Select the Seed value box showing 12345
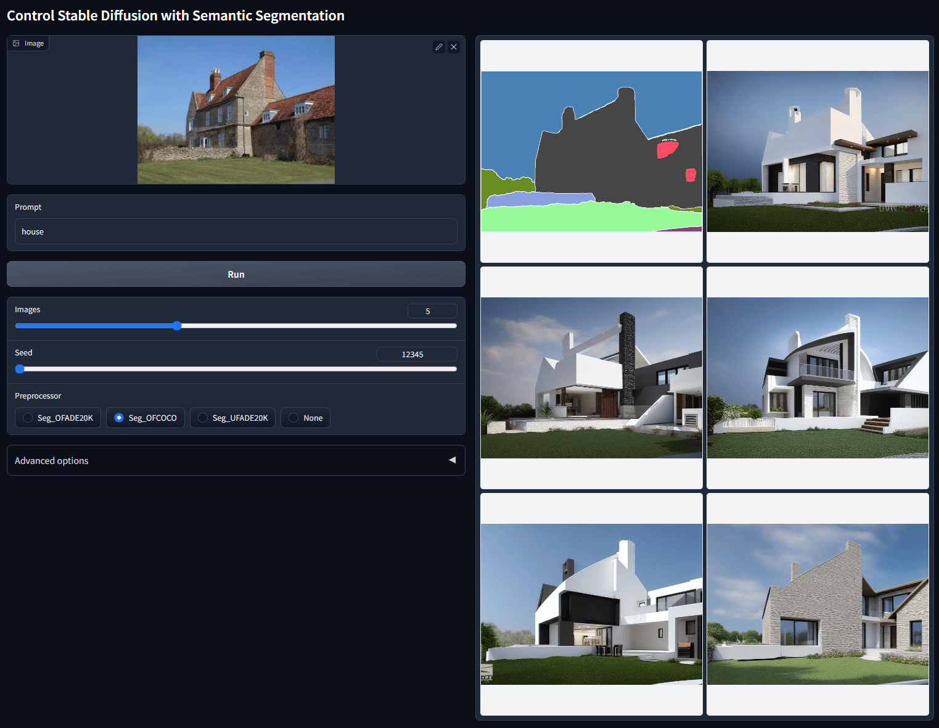This screenshot has width=939, height=728. 416,354
